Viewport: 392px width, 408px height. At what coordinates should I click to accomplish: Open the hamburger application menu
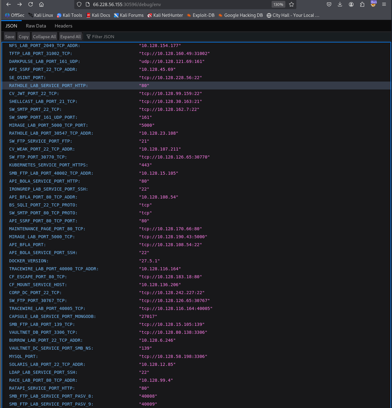coord(384,4)
